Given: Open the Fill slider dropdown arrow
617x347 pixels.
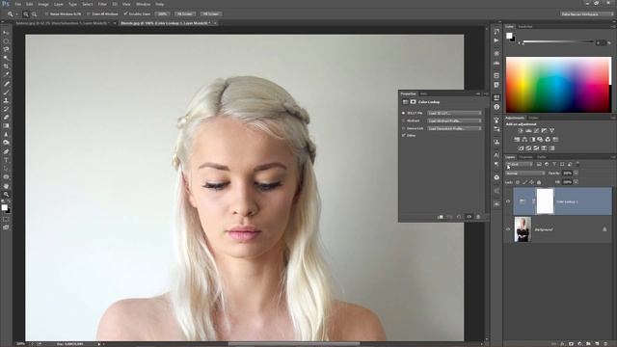Looking at the screenshot, I should tap(577, 182).
